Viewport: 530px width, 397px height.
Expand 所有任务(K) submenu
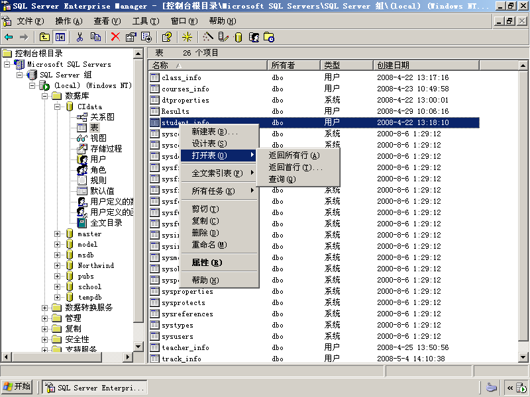coord(219,191)
